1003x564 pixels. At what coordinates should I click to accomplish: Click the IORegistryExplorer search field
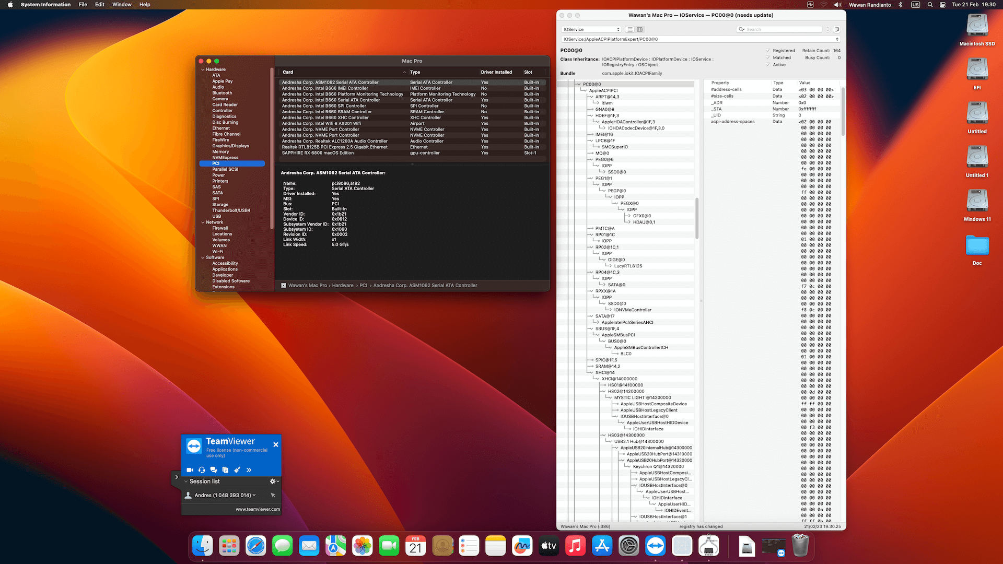(x=779, y=29)
